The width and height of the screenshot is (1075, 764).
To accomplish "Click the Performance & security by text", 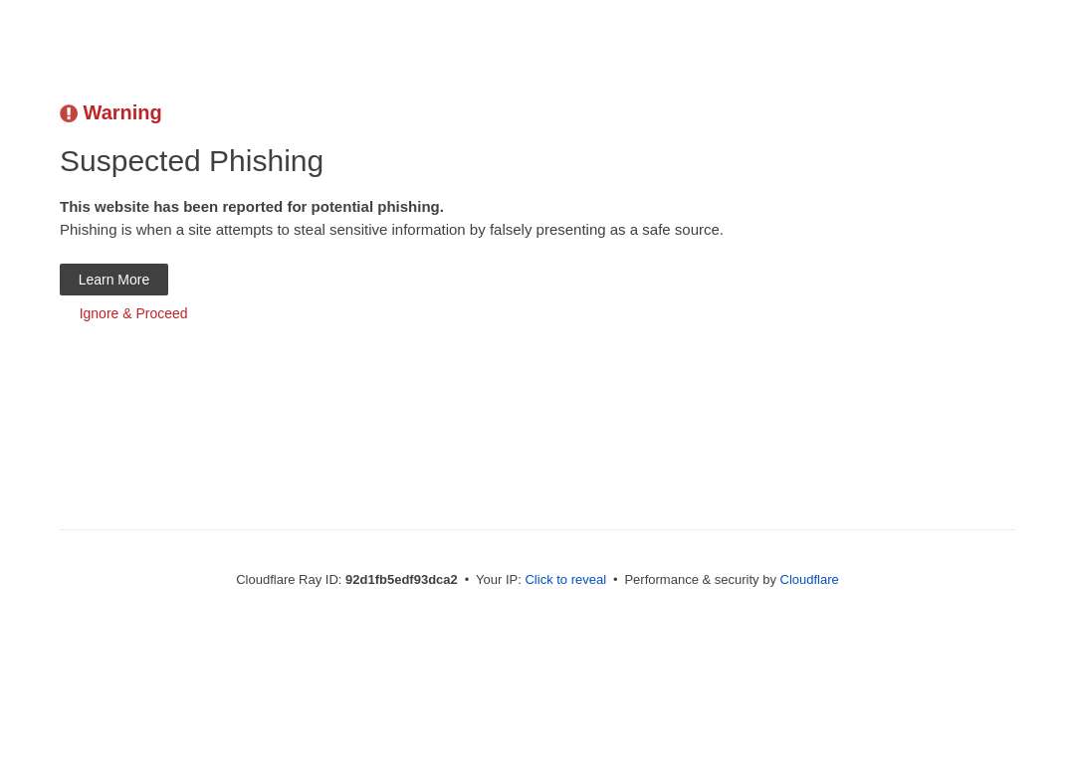I will point(700,580).
